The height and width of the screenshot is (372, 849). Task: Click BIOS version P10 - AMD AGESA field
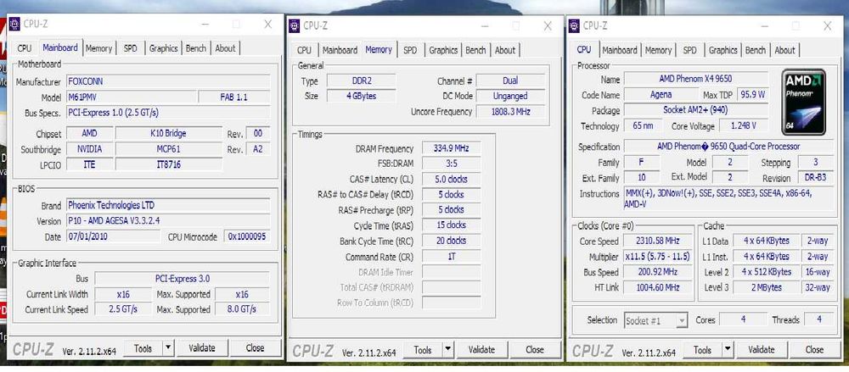[168, 220]
